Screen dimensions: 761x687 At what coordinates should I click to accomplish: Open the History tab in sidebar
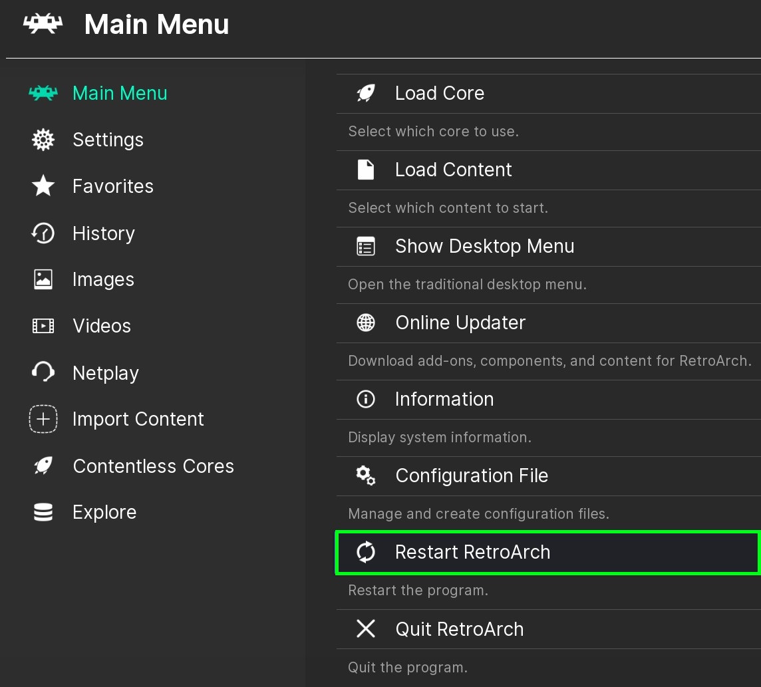point(103,233)
